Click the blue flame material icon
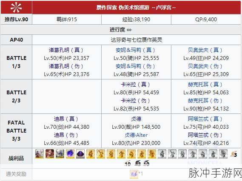This screenshot has height=181, width=242. coord(70,154)
